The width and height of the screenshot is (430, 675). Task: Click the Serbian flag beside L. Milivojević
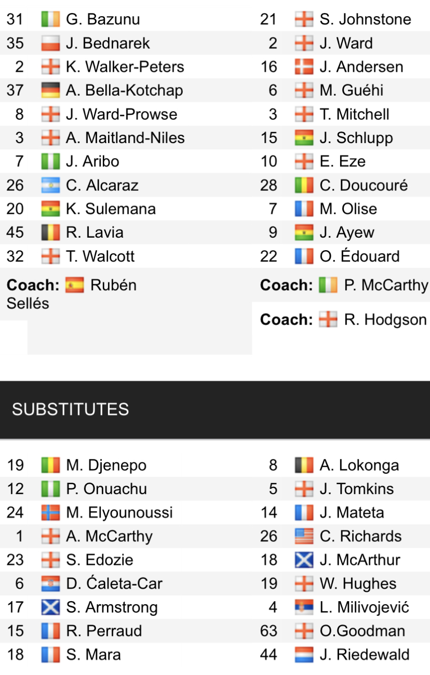click(304, 607)
